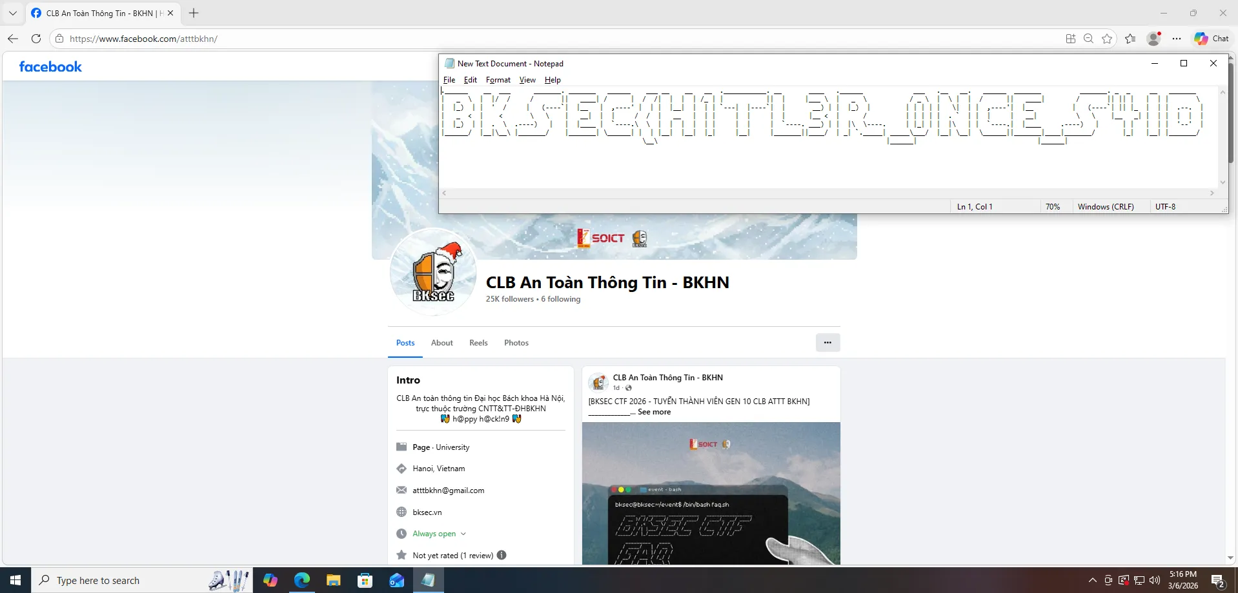Viewport: 1238px width, 593px height.
Task: Open Microsoft Store from taskbar
Action: point(365,580)
